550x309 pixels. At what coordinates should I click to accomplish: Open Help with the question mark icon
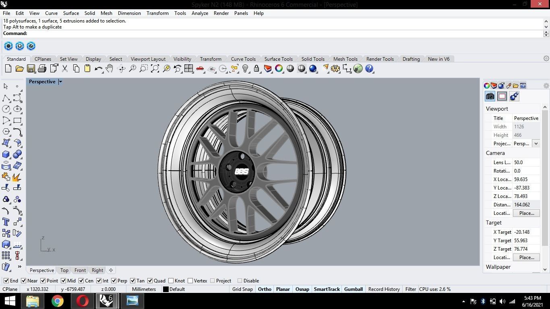(x=369, y=69)
